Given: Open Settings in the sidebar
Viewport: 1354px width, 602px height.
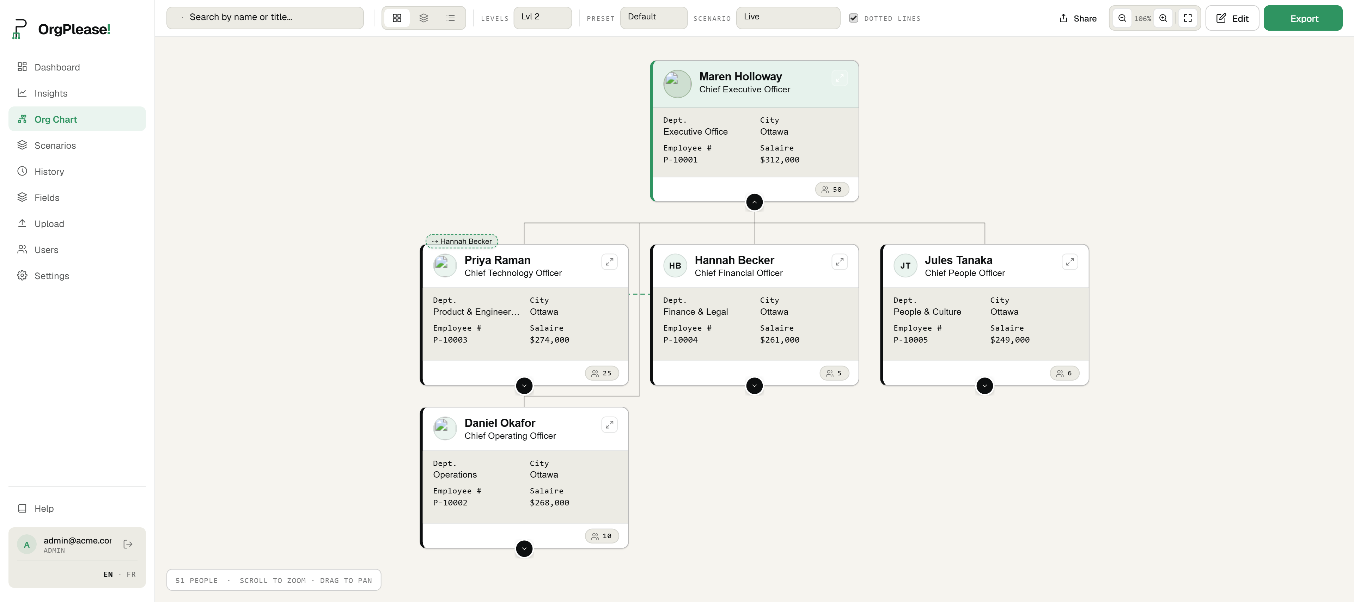Looking at the screenshot, I should pos(77,276).
